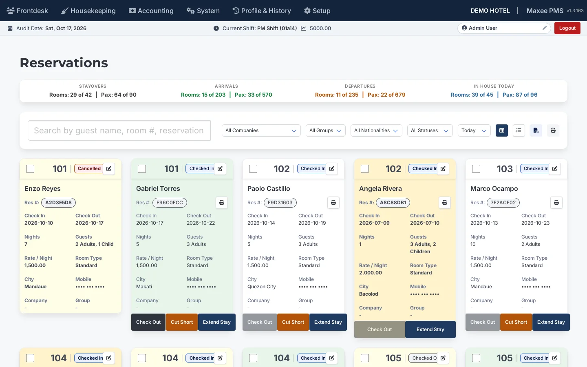Select Gabriel Torres reservation checkbox

tap(142, 169)
